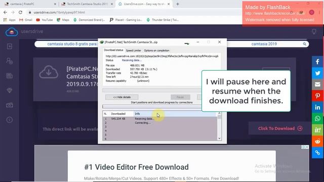Image resolution: width=324 pixels, height=182 pixels.
Task: Open Maps bookmark
Action: [63, 20]
